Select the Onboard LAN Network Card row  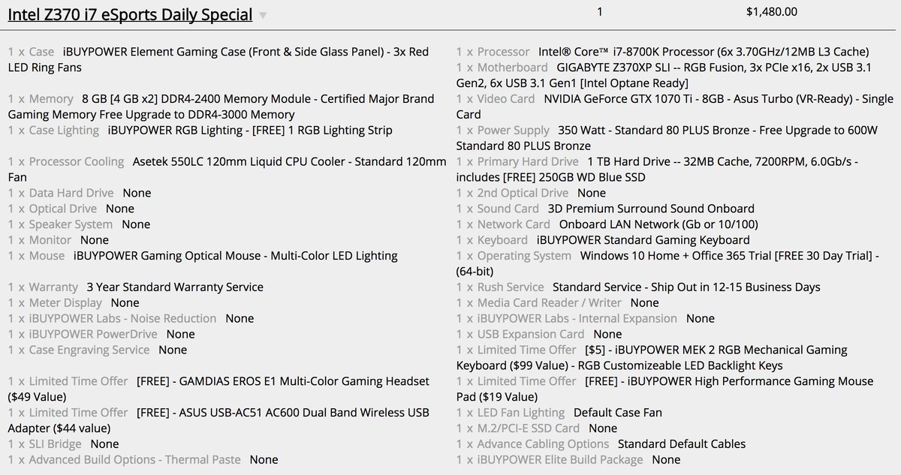(607, 224)
